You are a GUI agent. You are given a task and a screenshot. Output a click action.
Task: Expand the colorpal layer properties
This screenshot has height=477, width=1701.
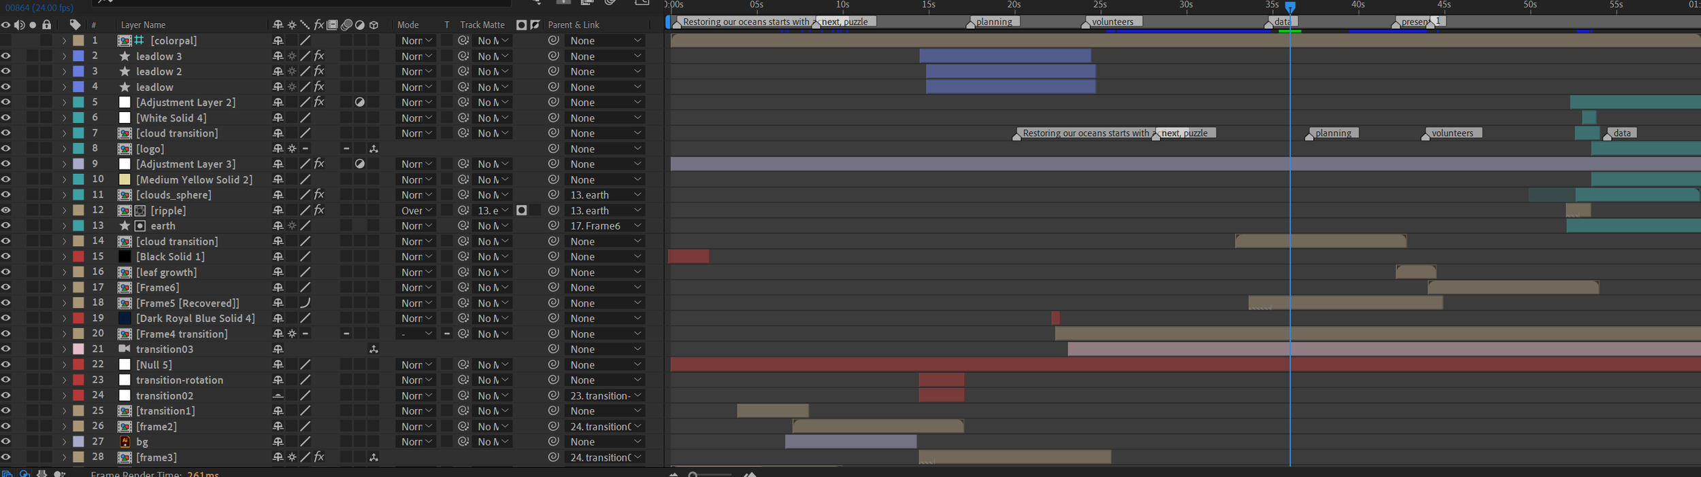point(64,40)
